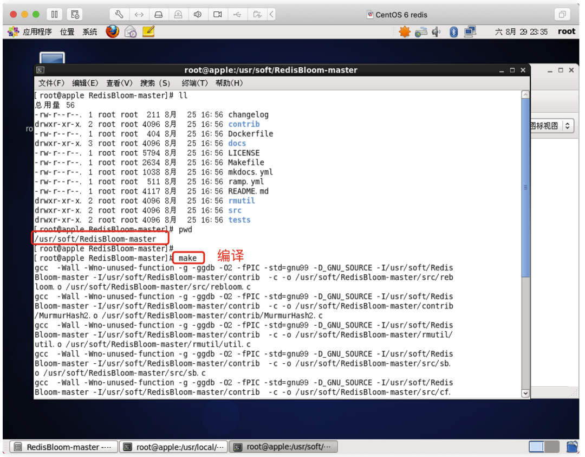585x457 pixels.
Task: Launch Firefox from the GNOME panel
Action: [x=112, y=32]
